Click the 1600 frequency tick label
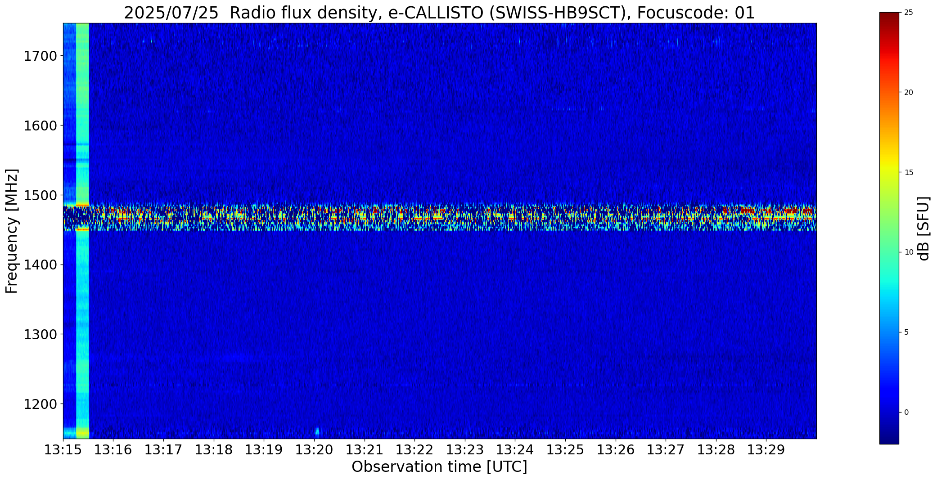 tap(40, 126)
